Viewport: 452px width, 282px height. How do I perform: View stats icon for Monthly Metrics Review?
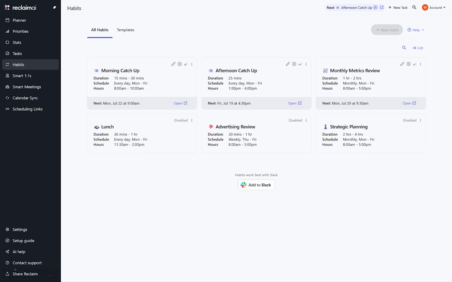click(x=415, y=64)
